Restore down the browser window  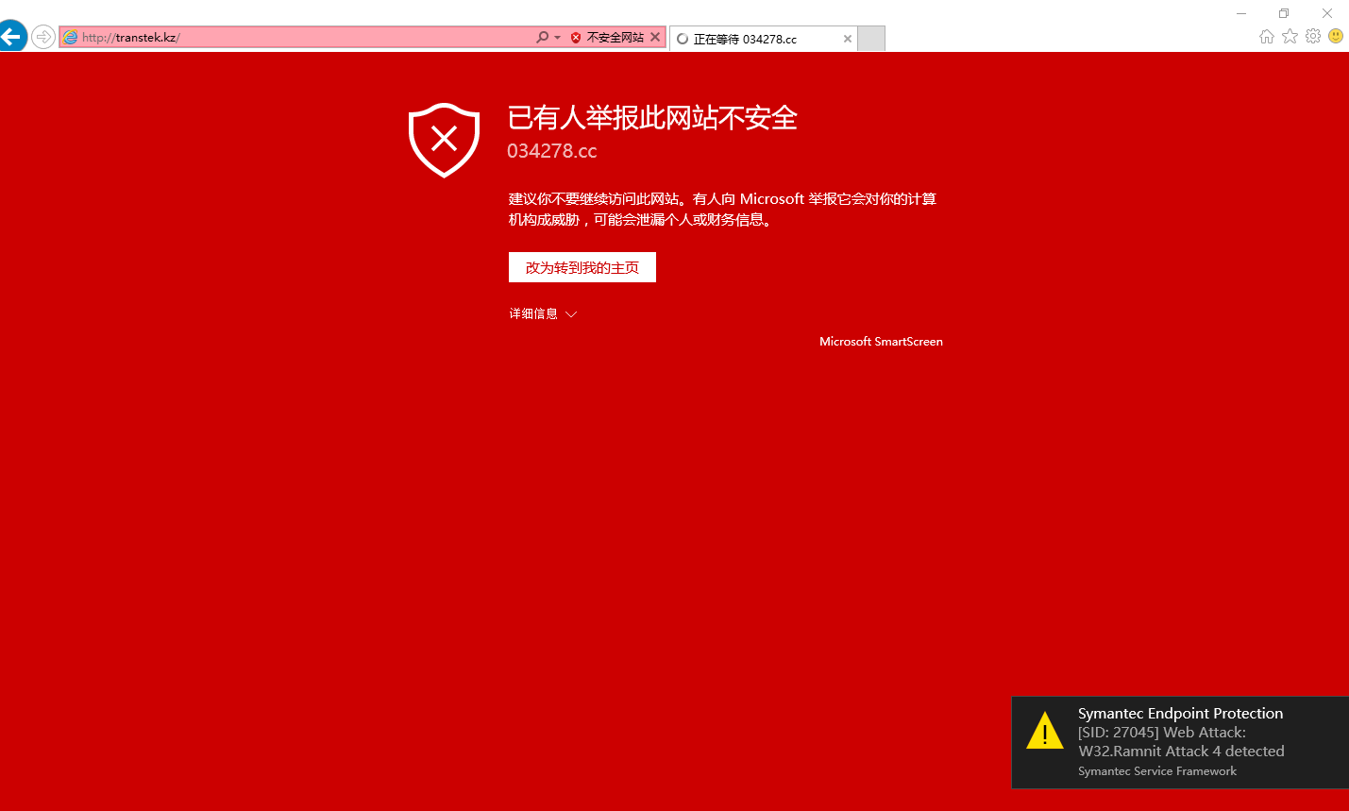tap(1284, 13)
